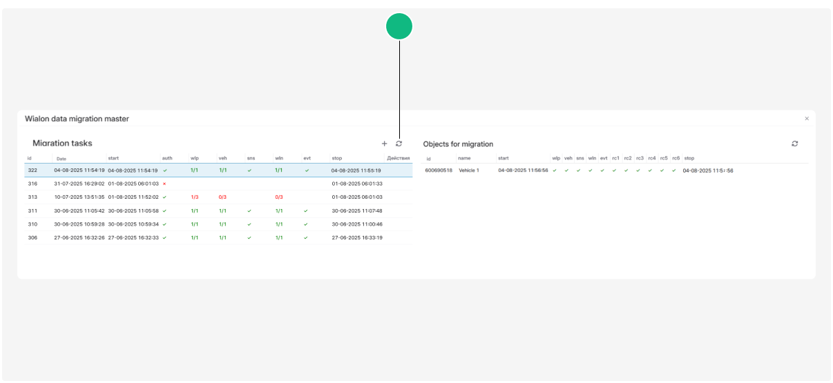Click the sns checkmark in task 310
Viewport: 833px width, 383px height.
click(249, 224)
